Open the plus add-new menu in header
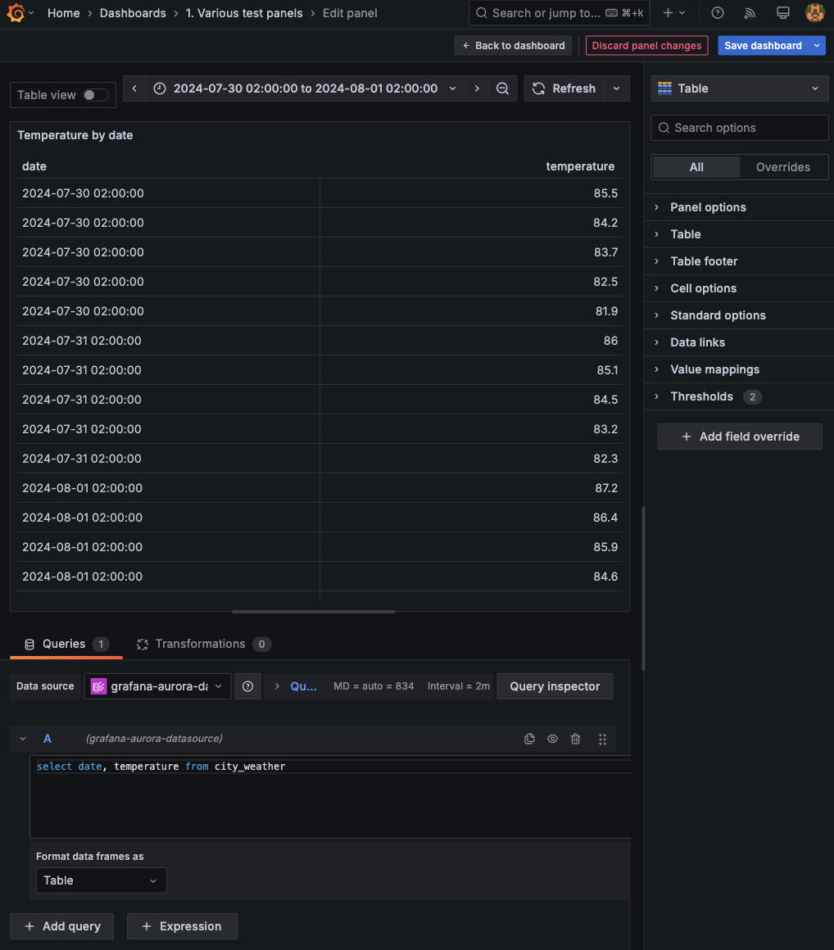This screenshot has width=834, height=950. [x=673, y=13]
